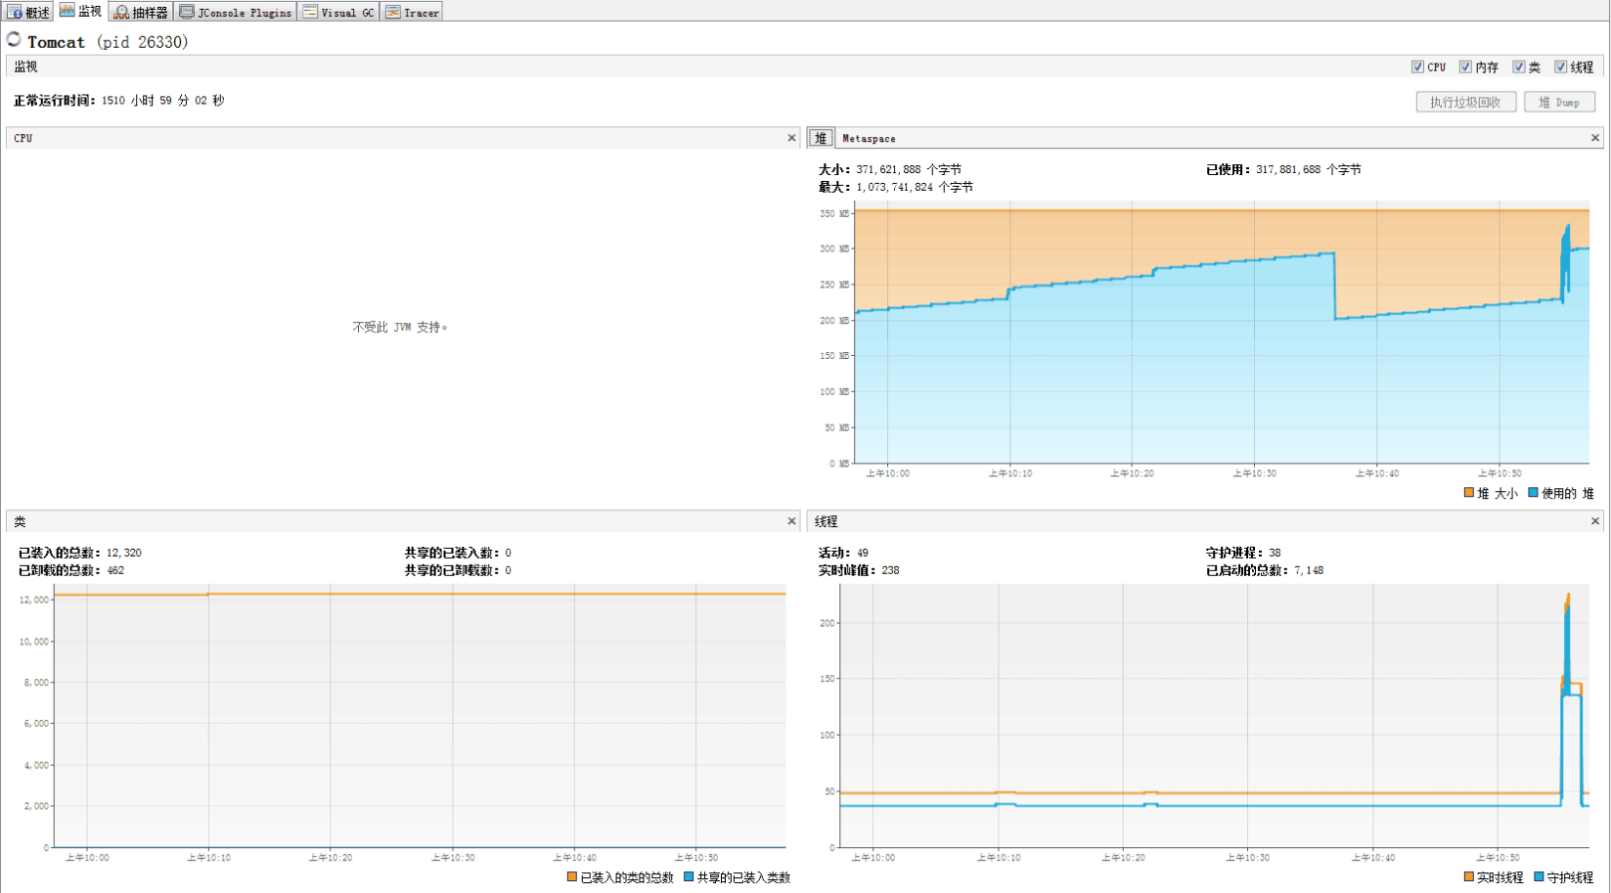
Task: Click loaded classes total 12,320
Action: pyautogui.click(x=124, y=553)
